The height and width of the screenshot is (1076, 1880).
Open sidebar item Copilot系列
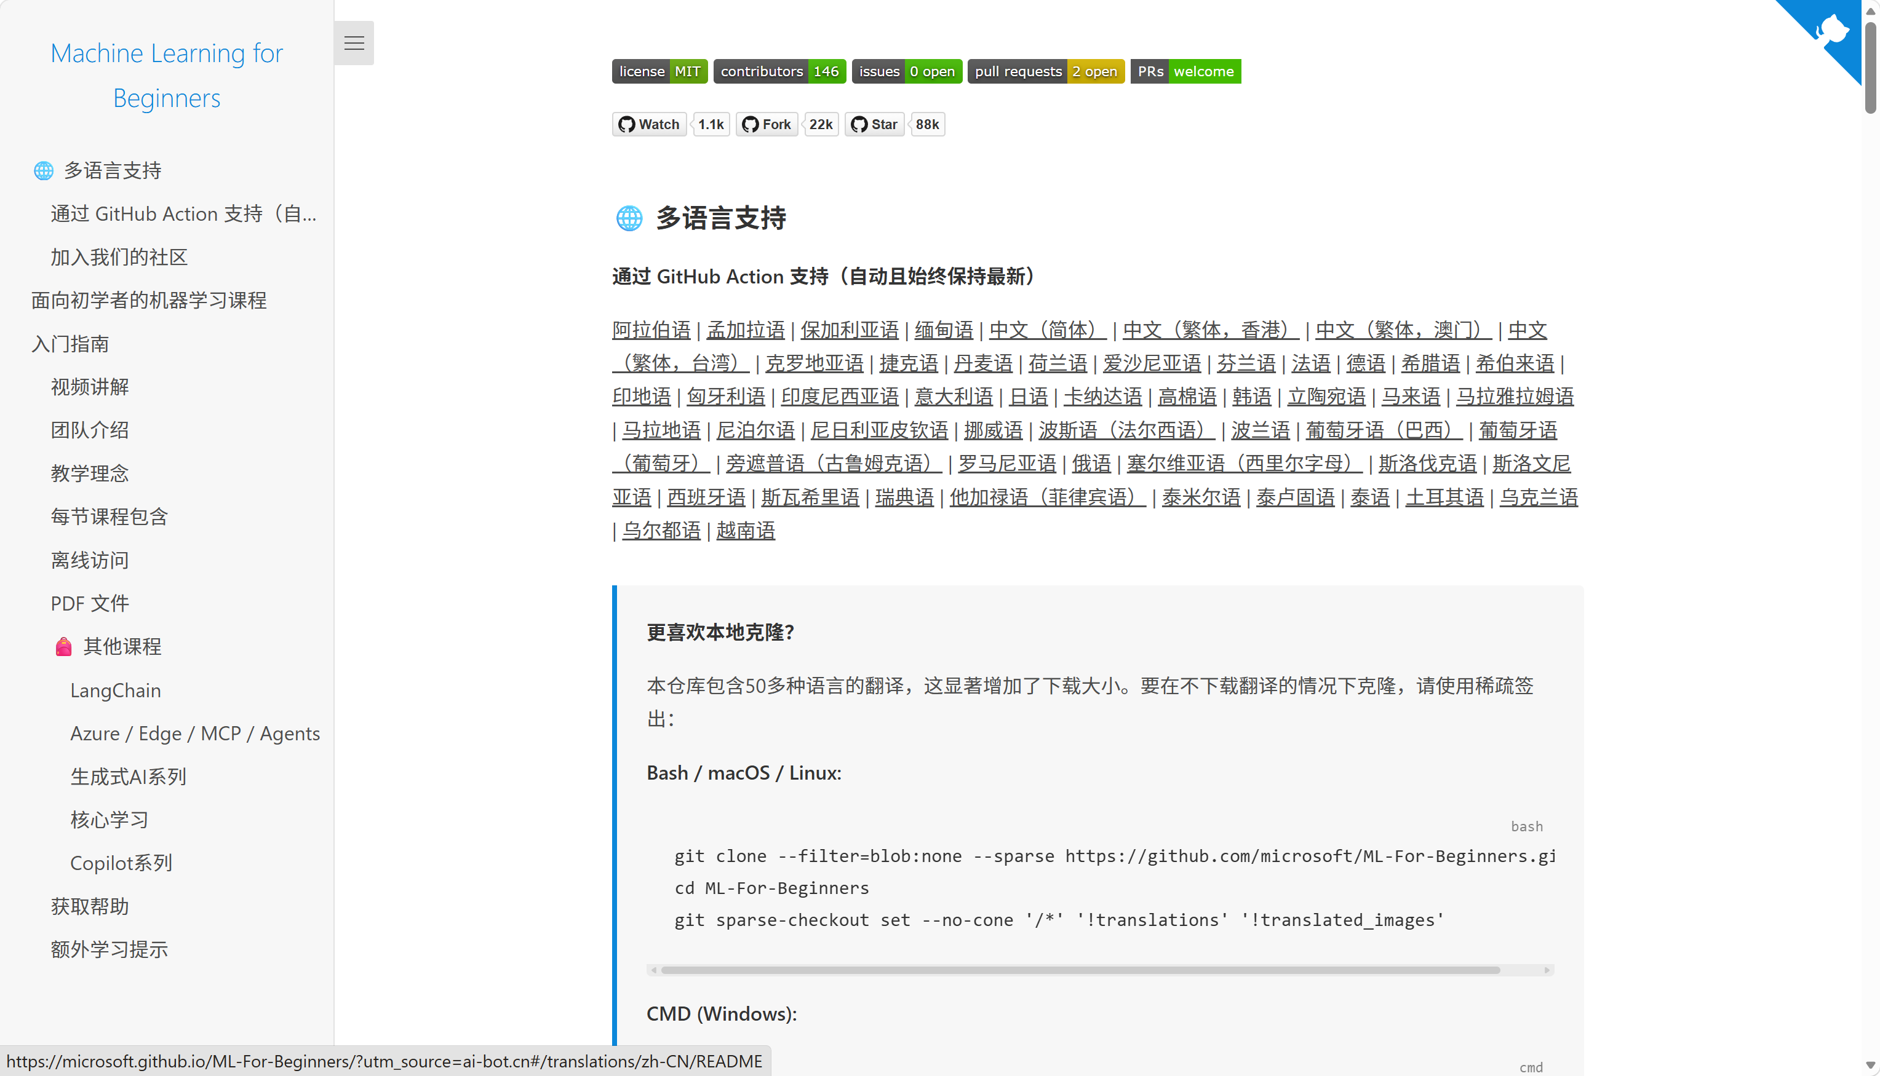(121, 863)
